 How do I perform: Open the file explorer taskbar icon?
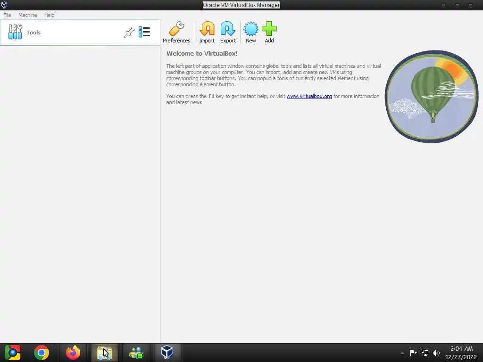(x=105, y=353)
